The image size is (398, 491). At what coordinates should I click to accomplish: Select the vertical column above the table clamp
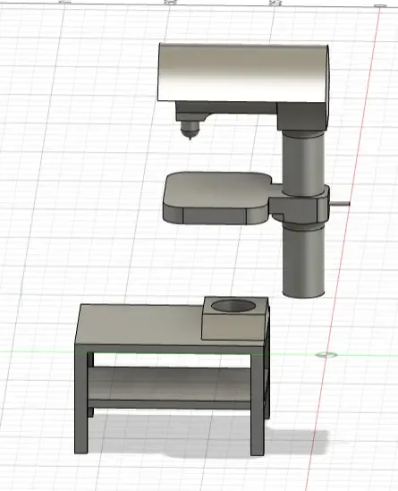303,163
